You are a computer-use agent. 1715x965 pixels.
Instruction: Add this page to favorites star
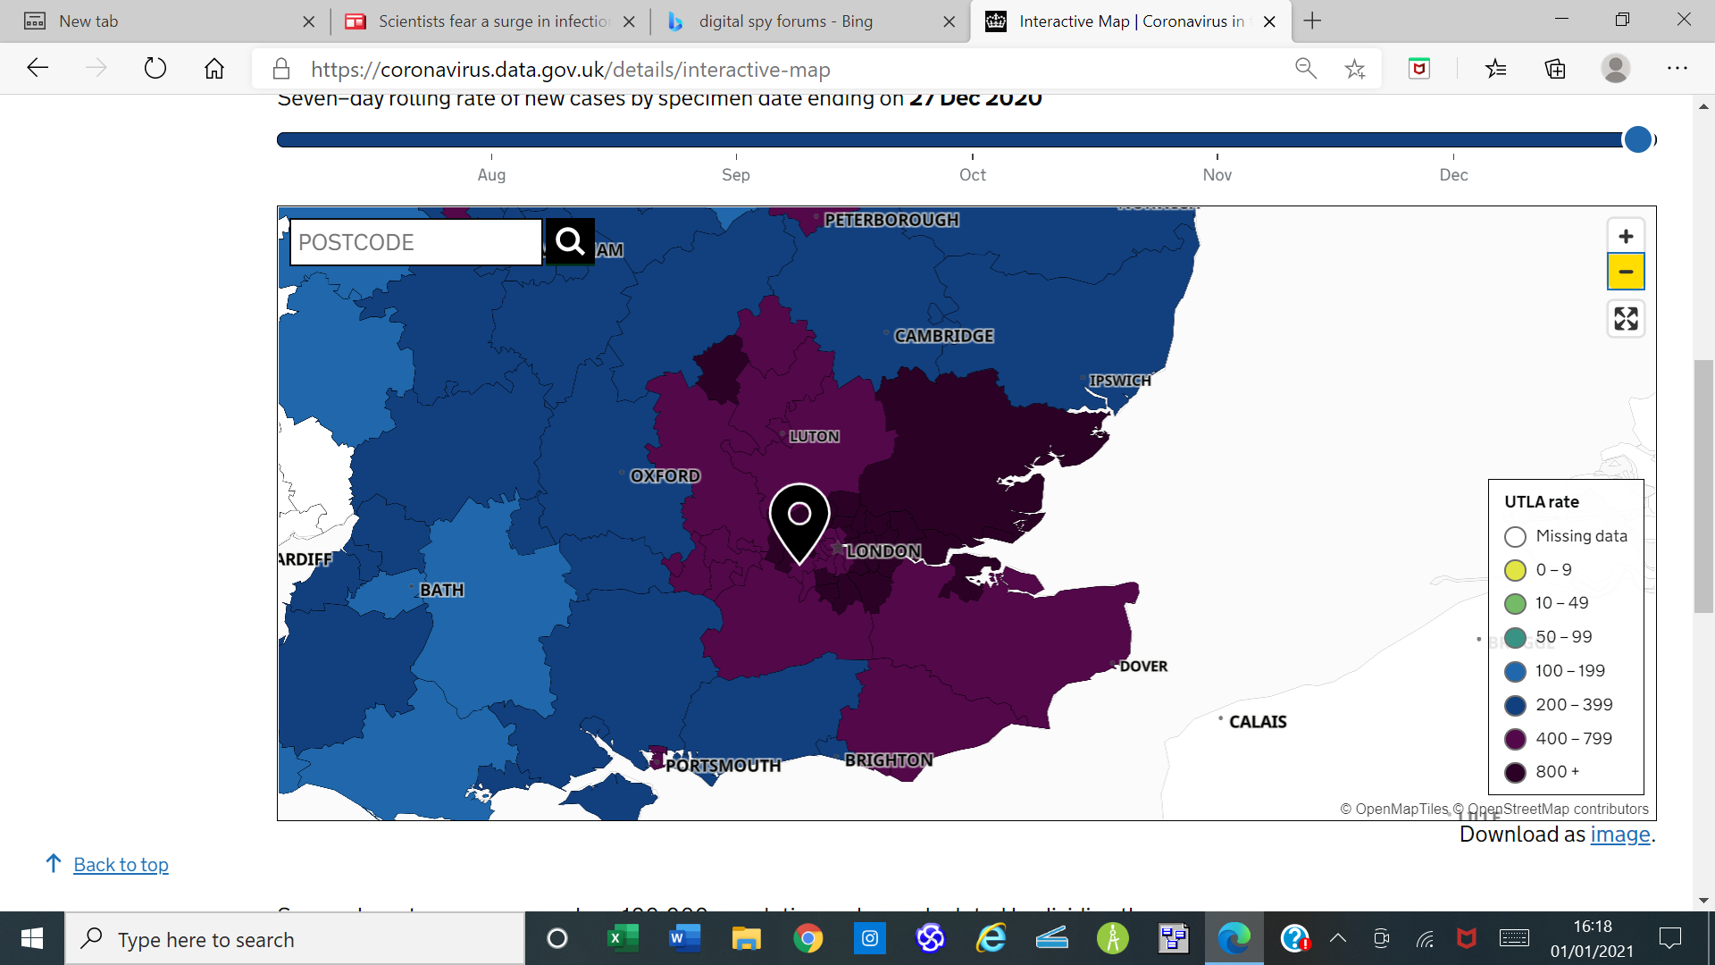tap(1355, 69)
